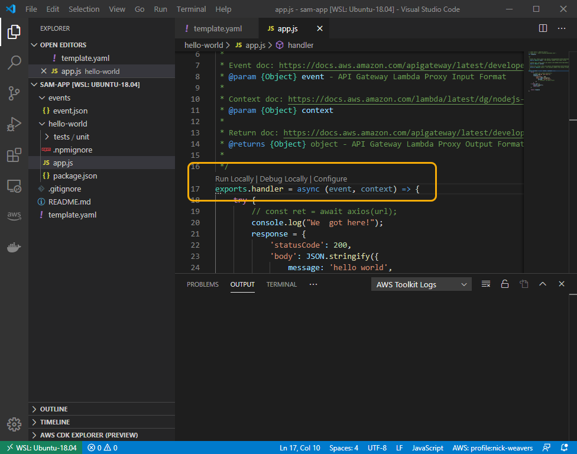Open the Source Control view
The image size is (577, 454).
point(14,93)
